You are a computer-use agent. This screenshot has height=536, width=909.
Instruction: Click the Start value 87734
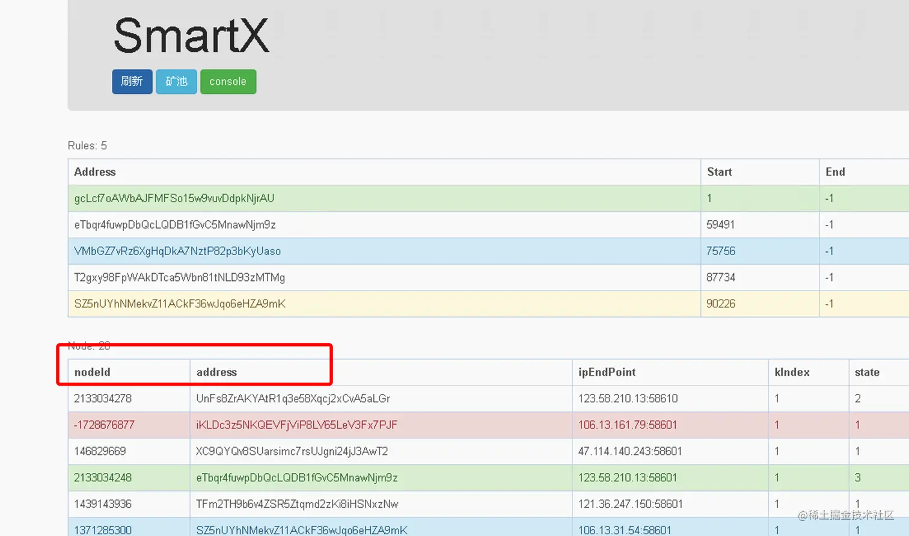pyautogui.click(x=721, y=278)
